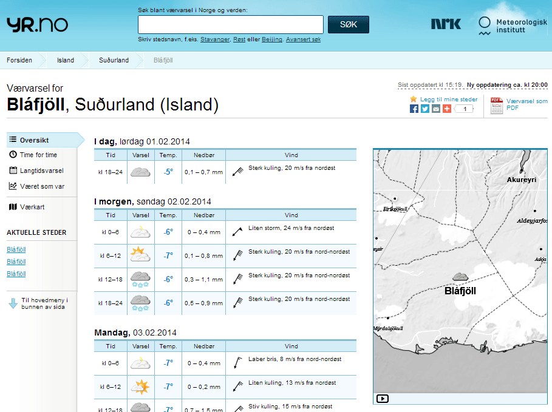Play the map animation
Viewport: 552px width, 412px height.
(x=383, y=399)
